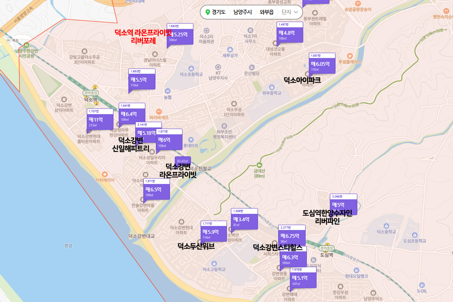Click the 와부중학교 school icon
The image size is (453, 302).
click(x=272, y=87)
